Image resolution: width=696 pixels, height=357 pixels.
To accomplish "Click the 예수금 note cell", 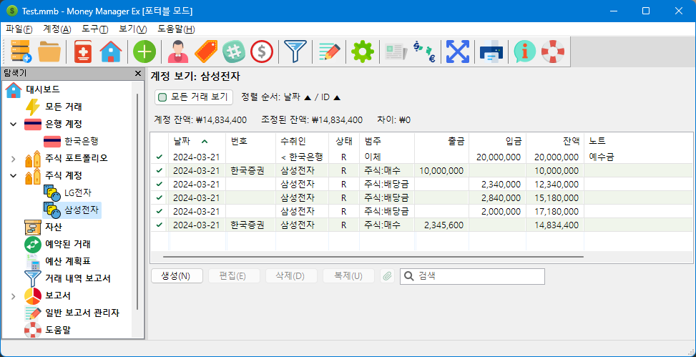I will click(x=602, y=157).
